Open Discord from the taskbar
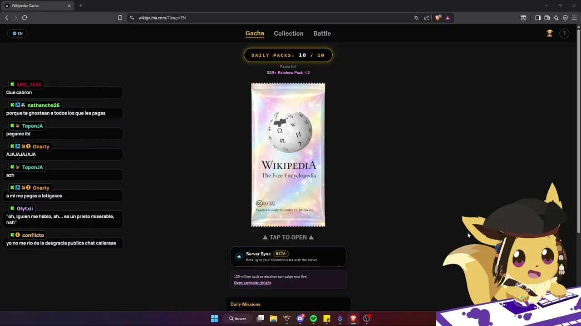 300,318
